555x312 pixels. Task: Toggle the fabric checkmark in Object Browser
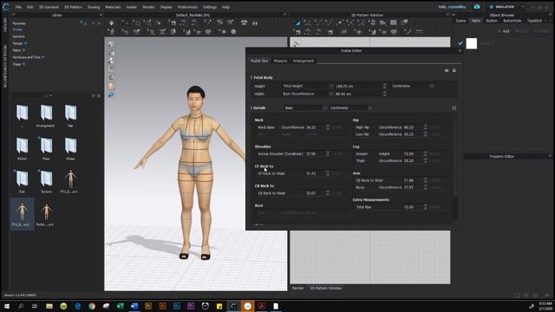tap(460, 43)
